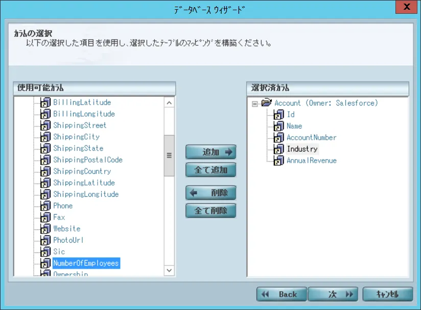421x310 pixels.
Task: Click the Account folder icon in selected columns
Action: (267, 103)
